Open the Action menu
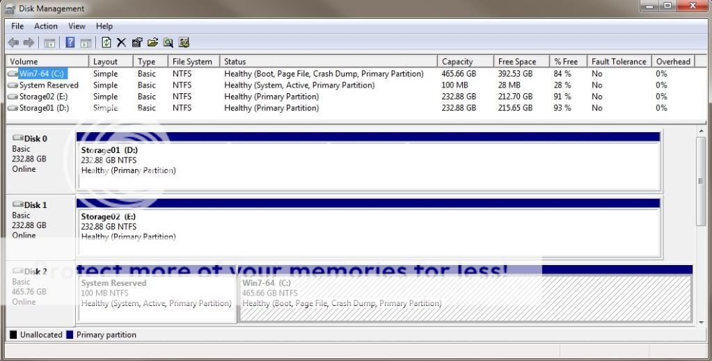This screenshot has width=712, height=361. (46, 26)
